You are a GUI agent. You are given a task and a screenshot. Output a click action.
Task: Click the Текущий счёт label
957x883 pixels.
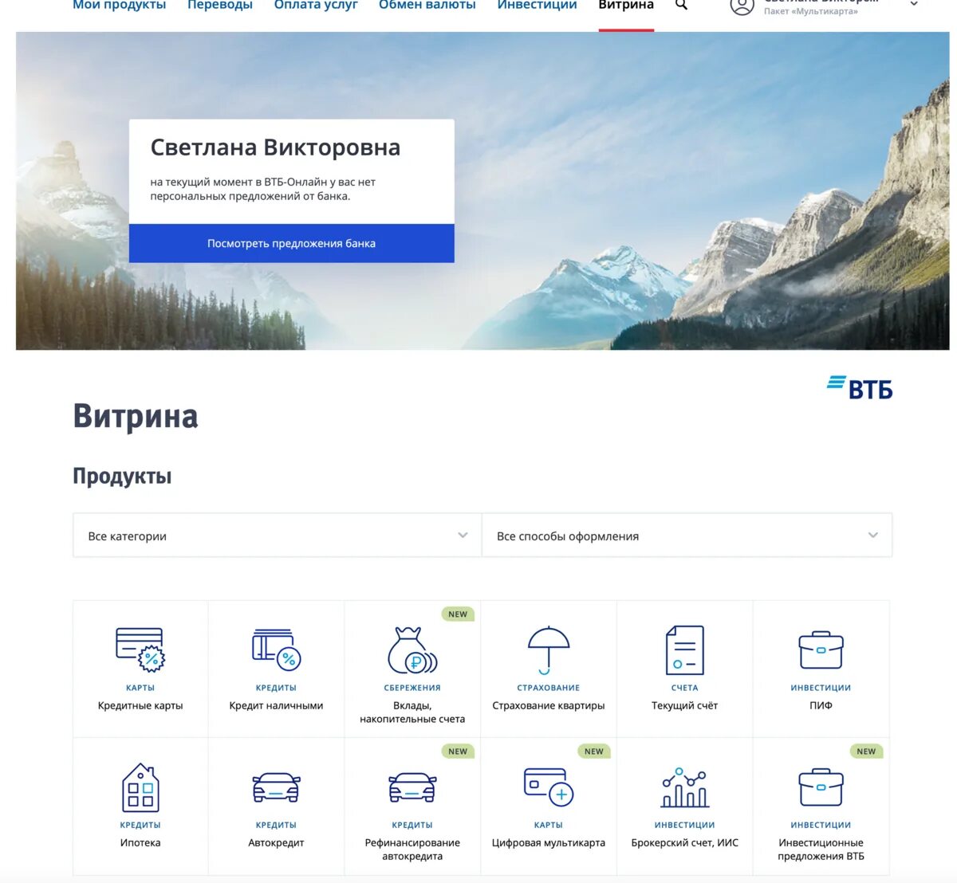tap(684, 705)
